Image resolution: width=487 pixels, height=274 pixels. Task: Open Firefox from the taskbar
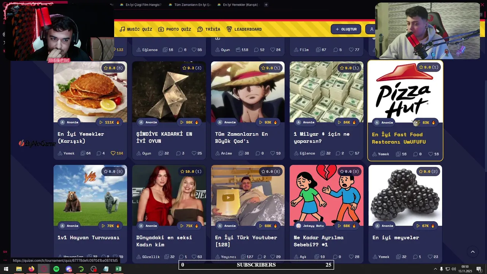pyautogui.click(x=31, y=269)
